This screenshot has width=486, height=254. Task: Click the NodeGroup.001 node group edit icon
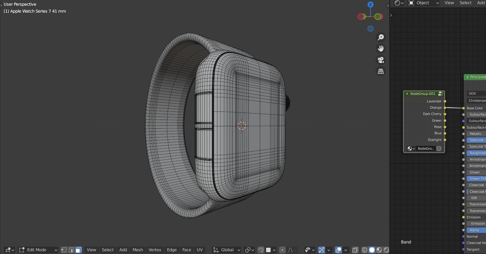point(440,94)
